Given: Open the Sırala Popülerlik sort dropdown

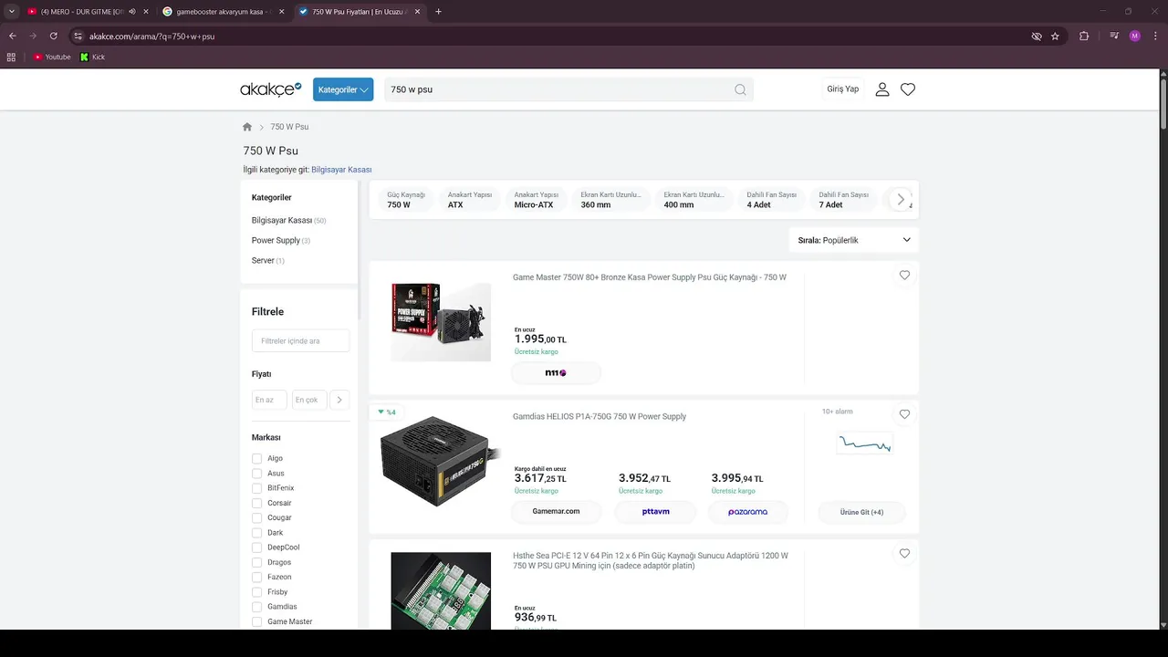Looking at the screenshot, I should coord(854,240).
